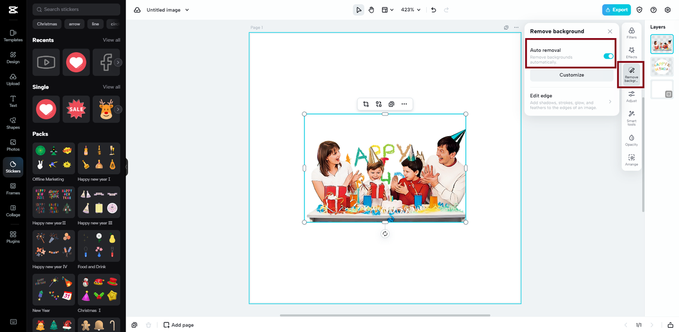679x332 pixels.
Task: Open the Opacity tool
Action: point(631,140)
